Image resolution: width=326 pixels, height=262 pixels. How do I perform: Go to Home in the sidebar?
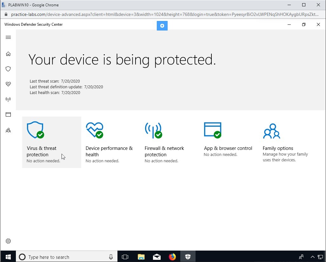(8, 54)
